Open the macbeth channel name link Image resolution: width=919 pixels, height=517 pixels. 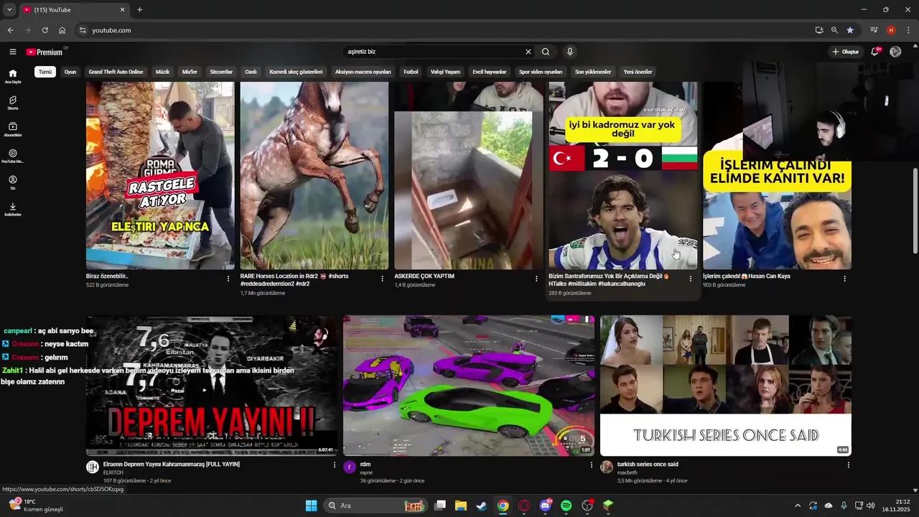coord(628,472)
